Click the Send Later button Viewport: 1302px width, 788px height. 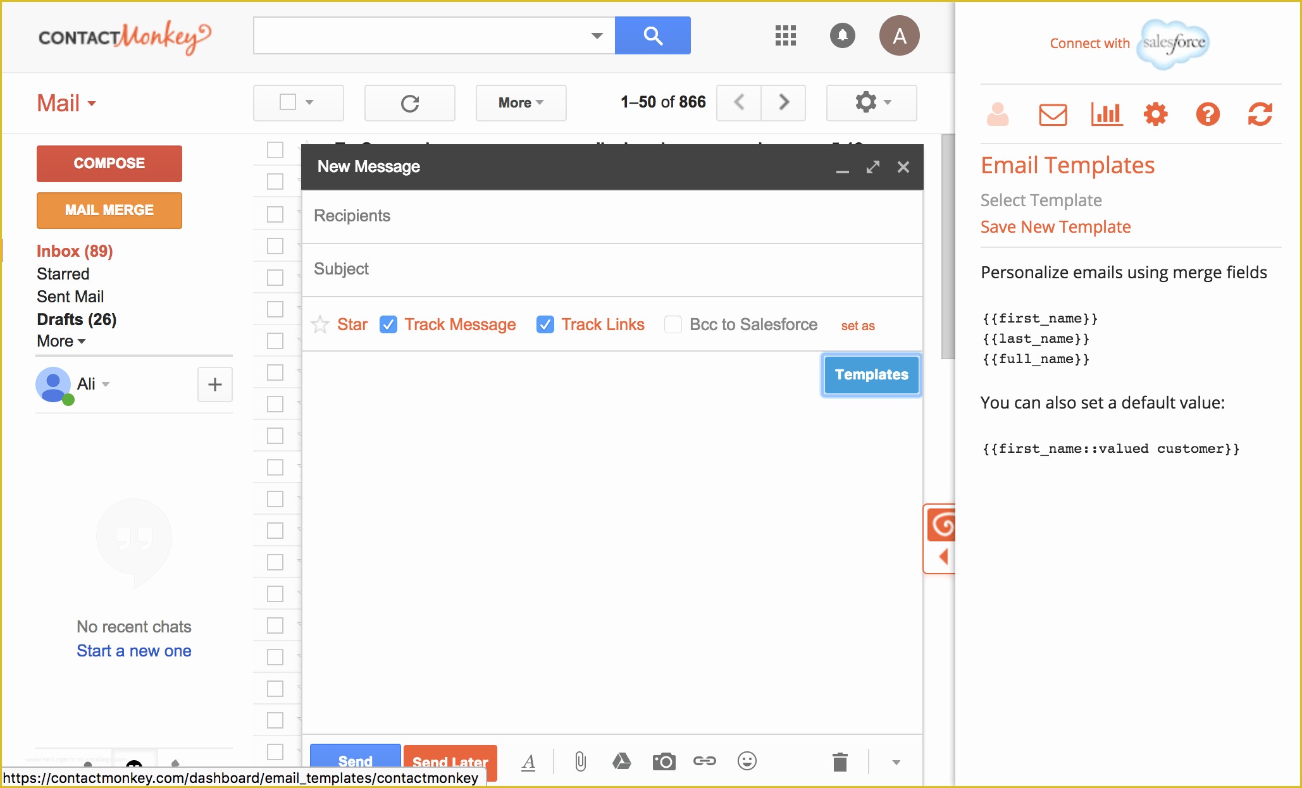pos(450,761)
